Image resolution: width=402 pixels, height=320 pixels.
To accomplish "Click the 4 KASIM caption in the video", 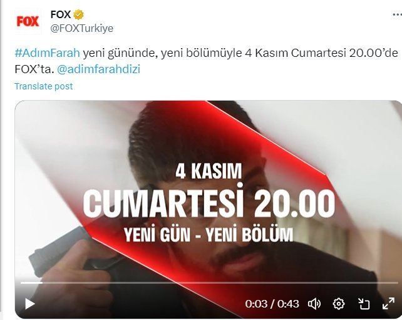I will [209, 171].
